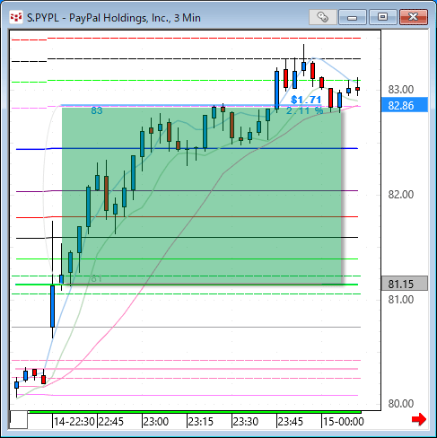Click the 23:45 time axis label
437x438 pixels.
(x=291, y=422)
